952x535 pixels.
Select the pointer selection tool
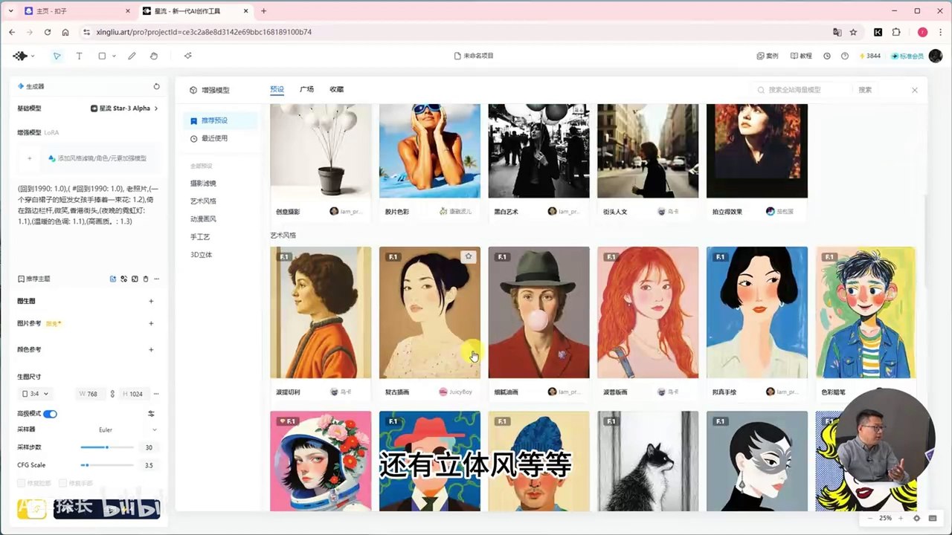click(x=57, y=56)
